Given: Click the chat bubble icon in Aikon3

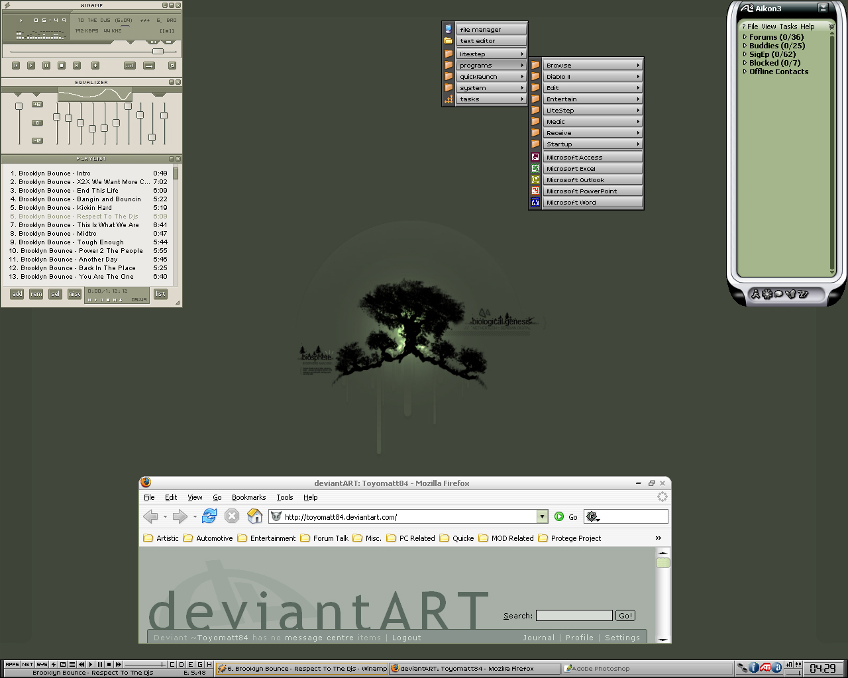Looking at the screenshot, I should (x=779, y=294).
